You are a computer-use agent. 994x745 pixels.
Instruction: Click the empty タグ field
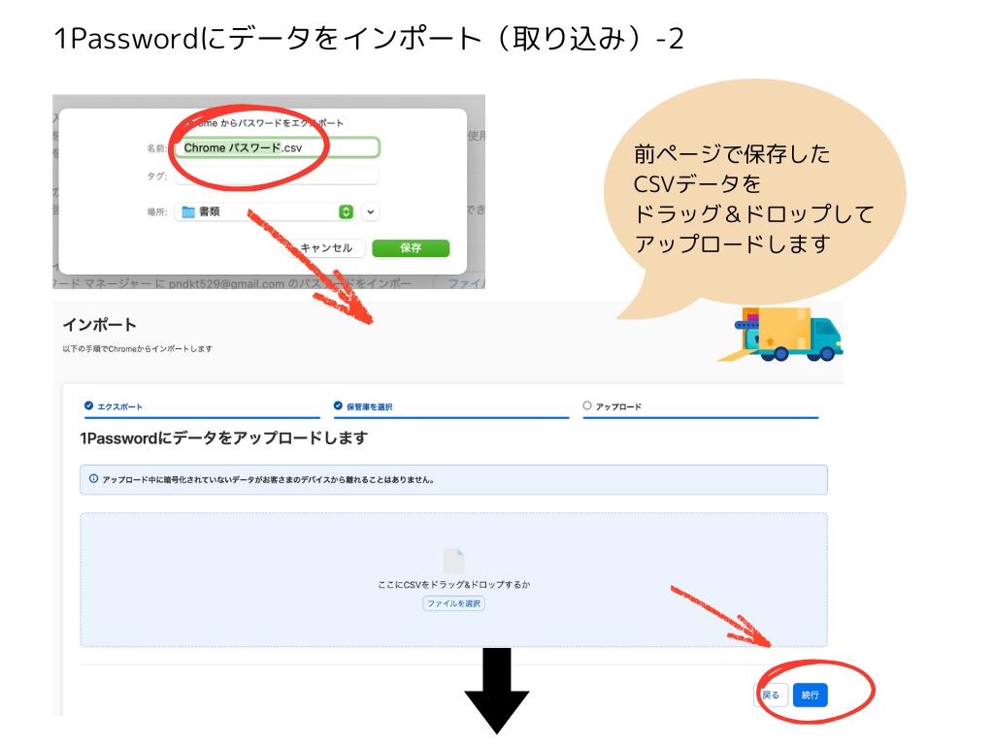(277, 176)
